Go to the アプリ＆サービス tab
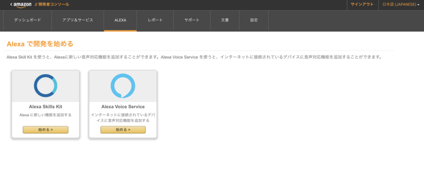Image resolution: width=424 pixels, height=193 pixels. point(77,20)
